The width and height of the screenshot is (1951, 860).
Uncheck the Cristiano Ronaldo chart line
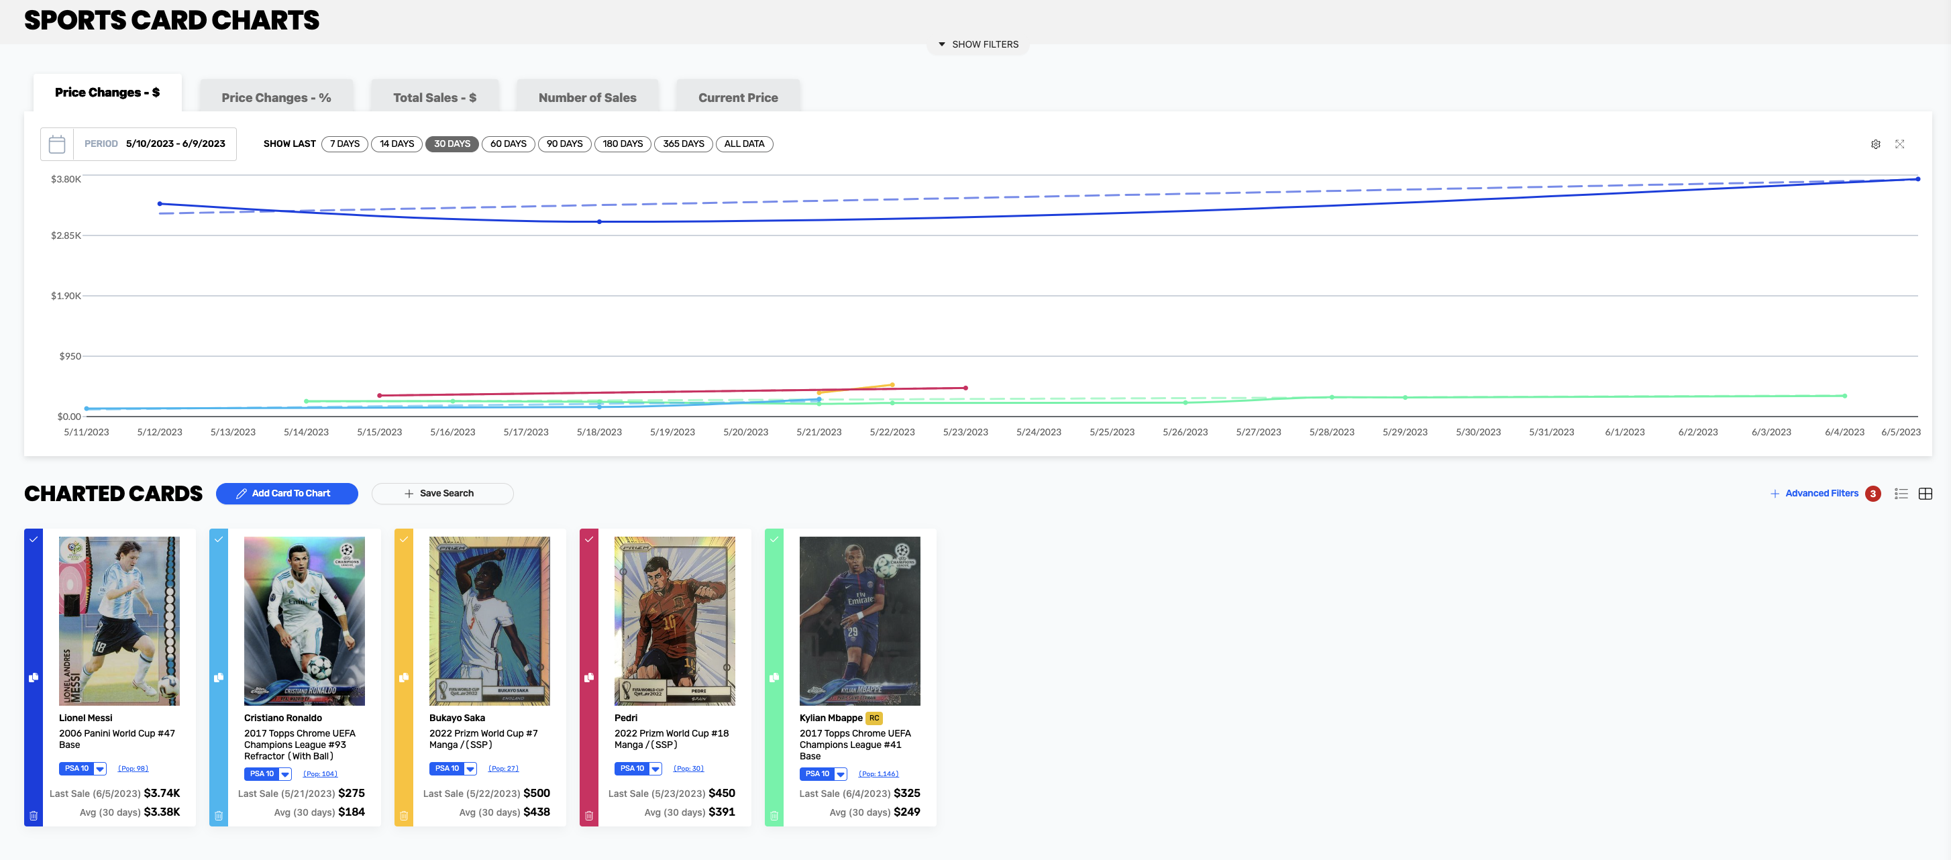coord(218,539)
